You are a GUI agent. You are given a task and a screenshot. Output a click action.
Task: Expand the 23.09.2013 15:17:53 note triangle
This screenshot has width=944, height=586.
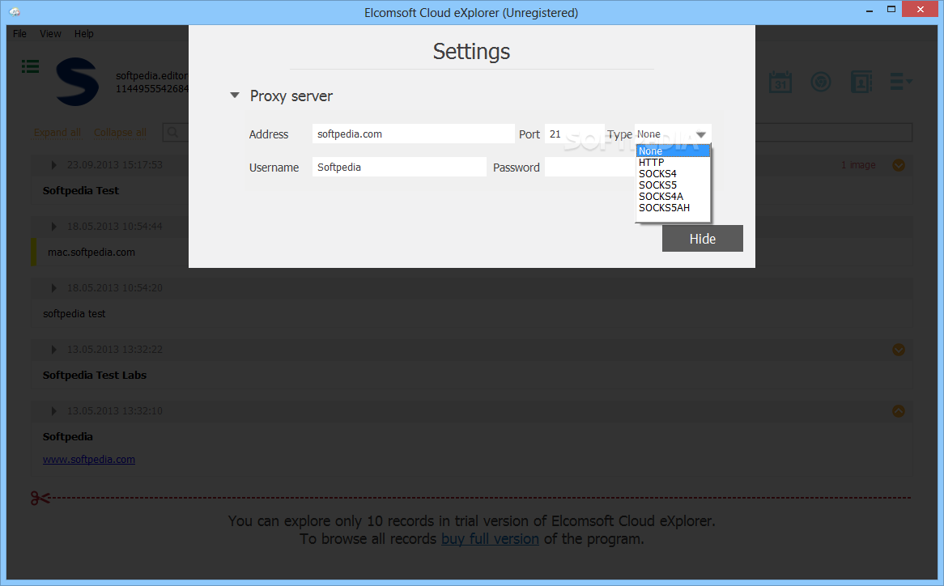coord(53,165)
